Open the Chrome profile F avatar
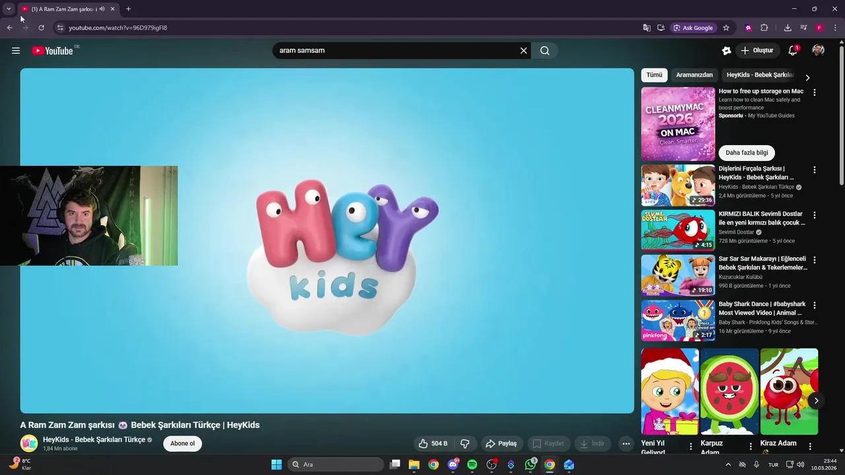Viewport: 845px width, 475px height. tap(819, 28)
